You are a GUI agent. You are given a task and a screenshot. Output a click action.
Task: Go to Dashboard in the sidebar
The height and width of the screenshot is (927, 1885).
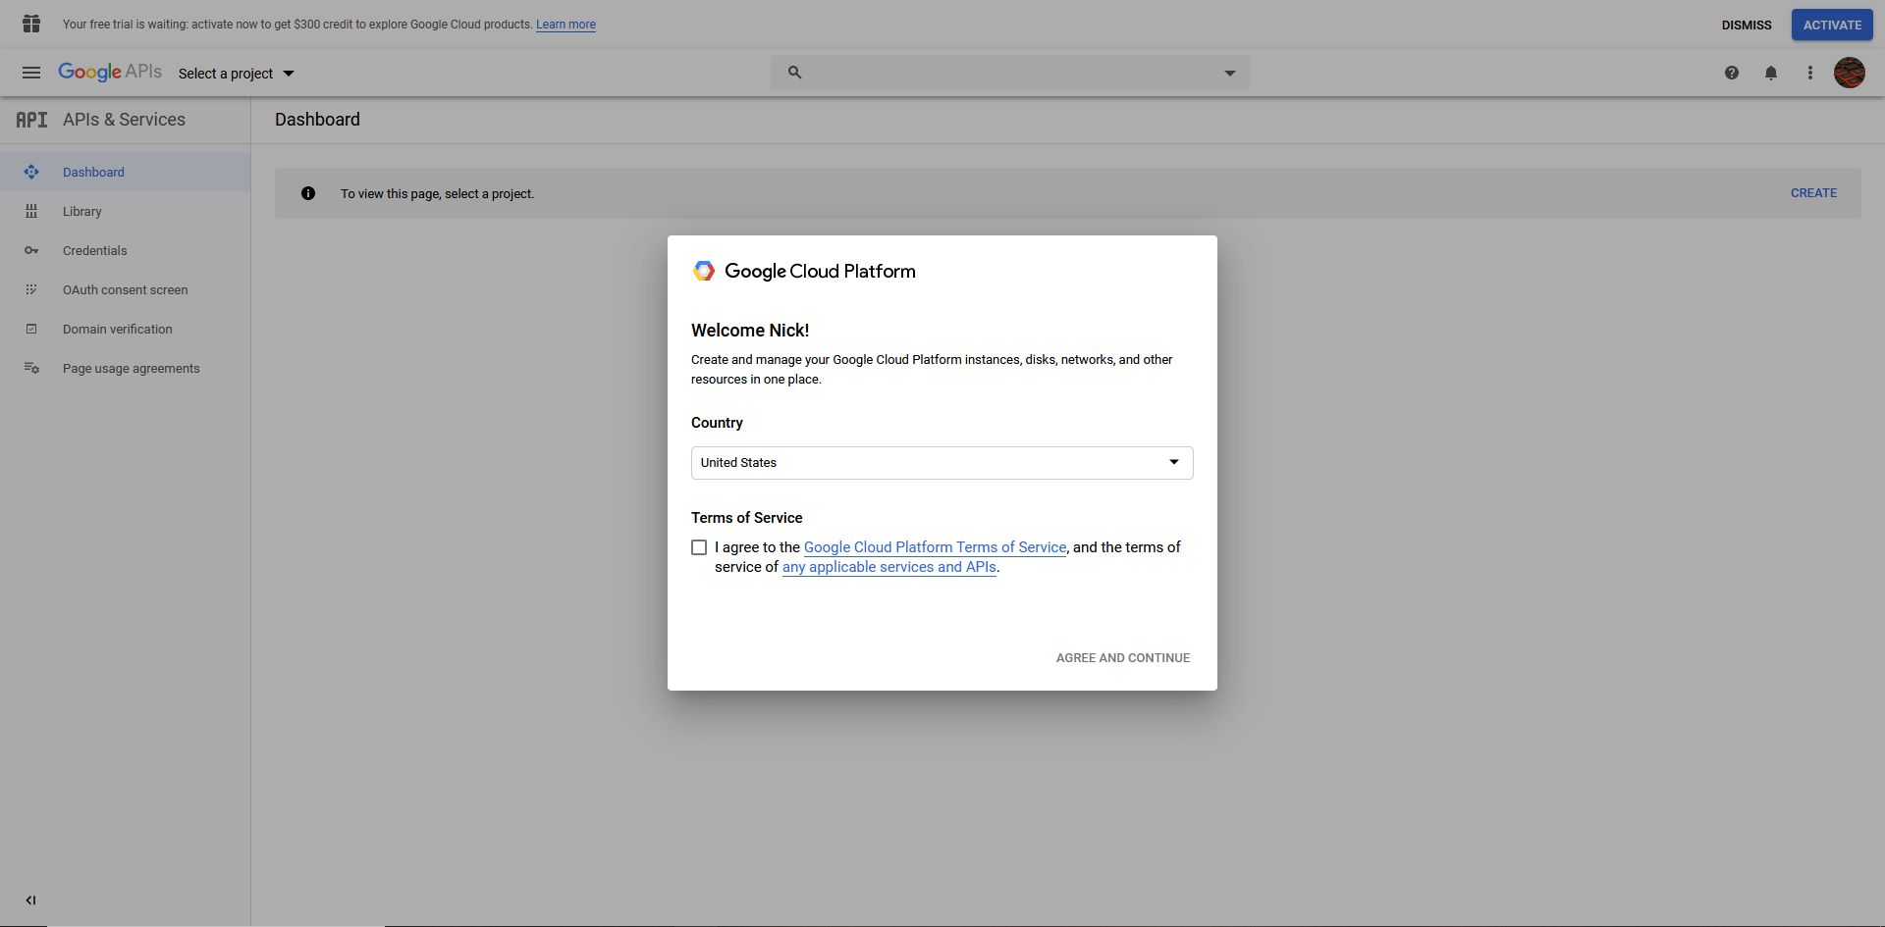pyautogui.click(x=126, y=172)
